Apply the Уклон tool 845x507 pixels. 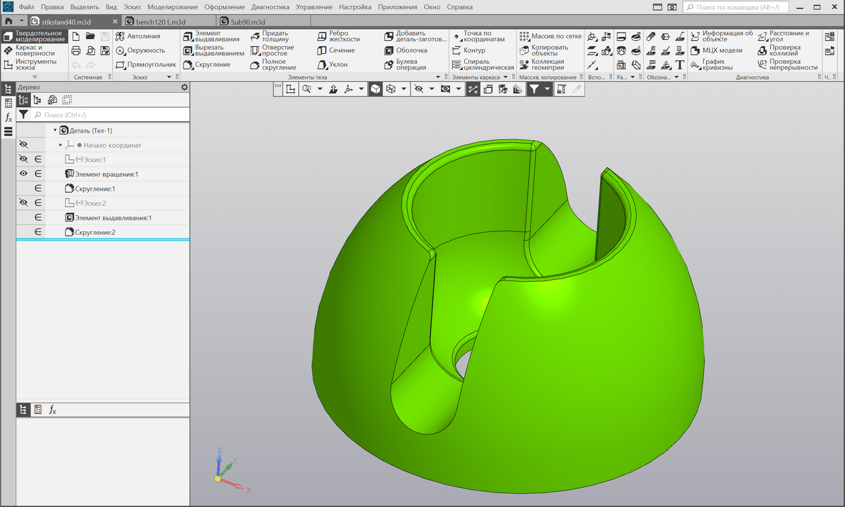tap(332, 65)
